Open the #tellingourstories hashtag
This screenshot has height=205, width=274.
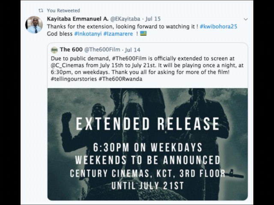[74, 79]
